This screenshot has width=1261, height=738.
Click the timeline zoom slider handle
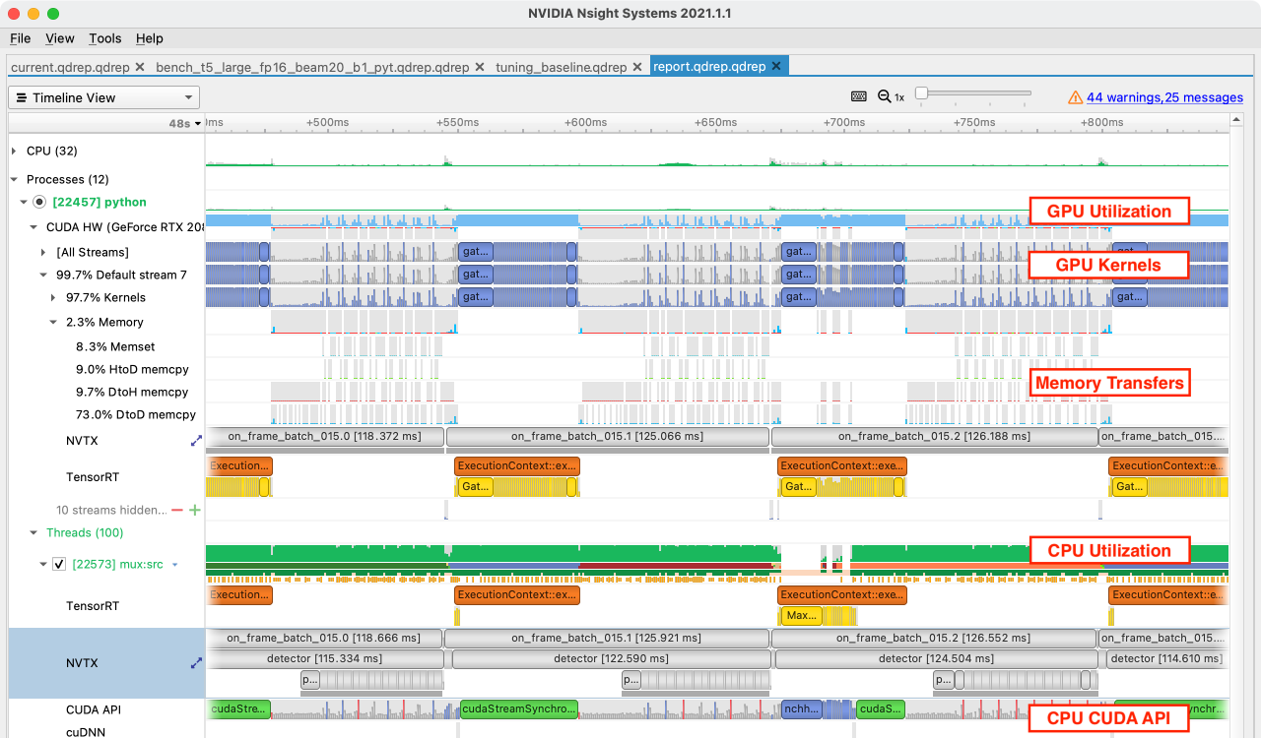click(921, 93)
